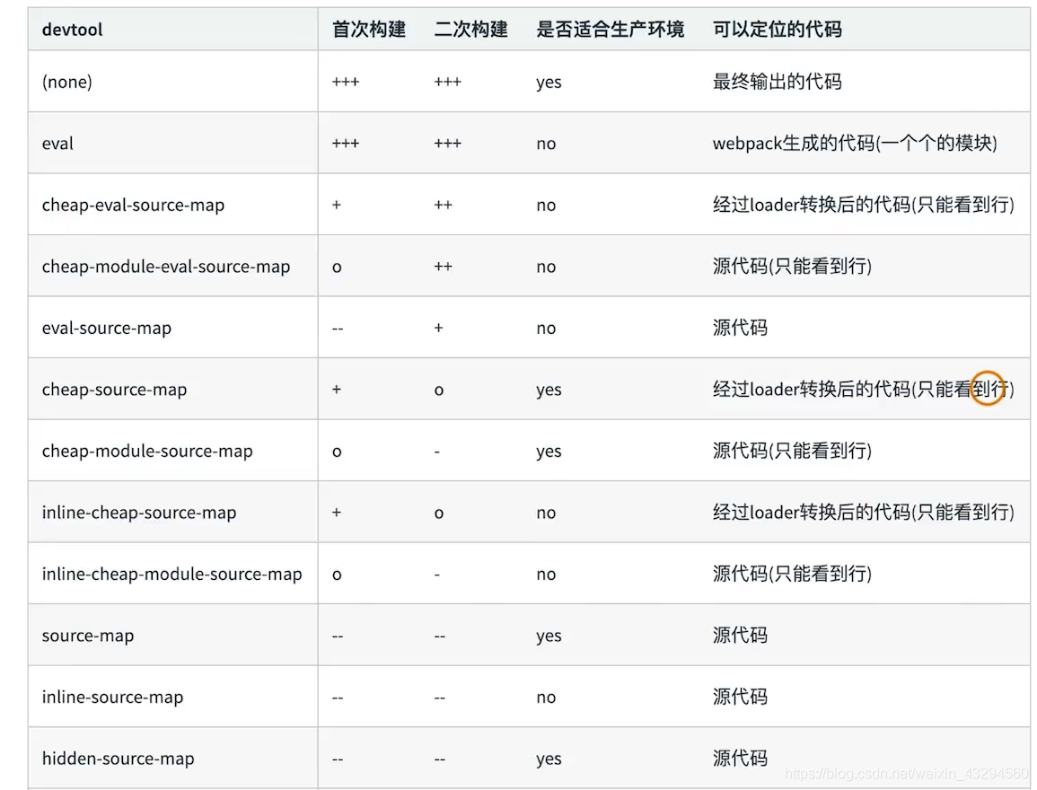This screenshot has height=790, width=1037.
Task: Click rebuild "++" in cheap-eval-source-map row
Action: 444,205
